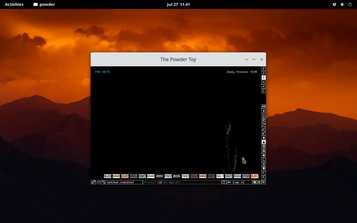Pause the simulation
This screenshot has height=223, width=357.
point(264,182)
